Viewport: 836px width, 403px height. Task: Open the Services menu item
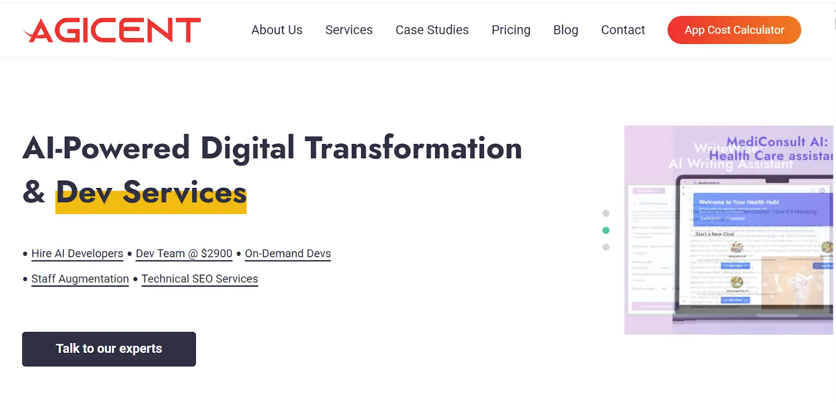click(349, 30)
